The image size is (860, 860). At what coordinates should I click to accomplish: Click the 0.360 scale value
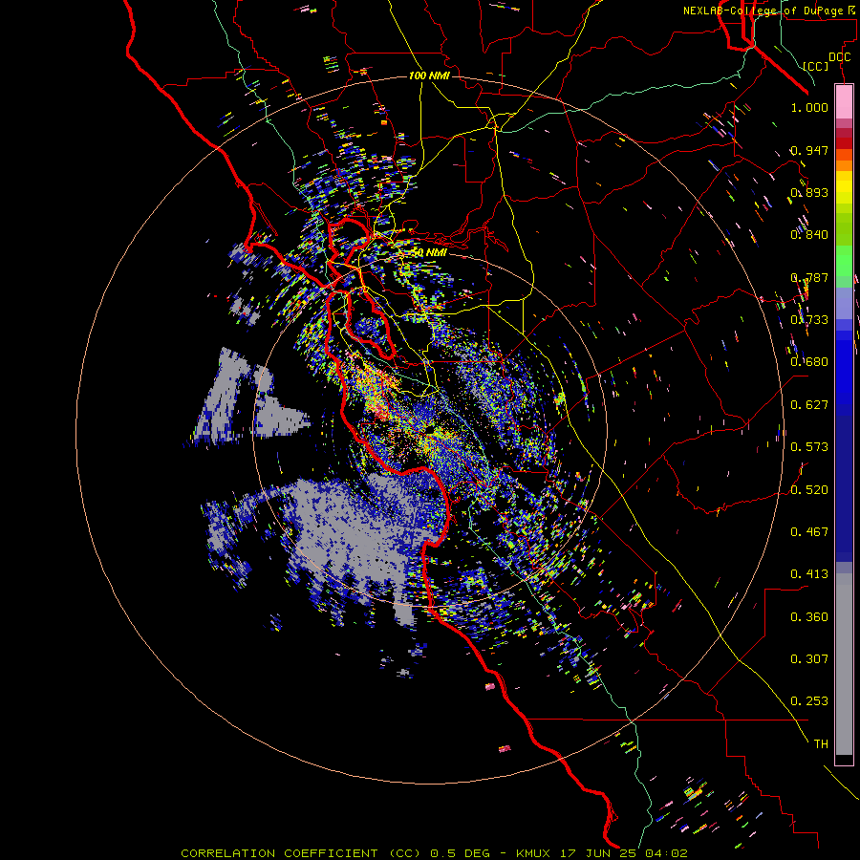pos(809,617)
